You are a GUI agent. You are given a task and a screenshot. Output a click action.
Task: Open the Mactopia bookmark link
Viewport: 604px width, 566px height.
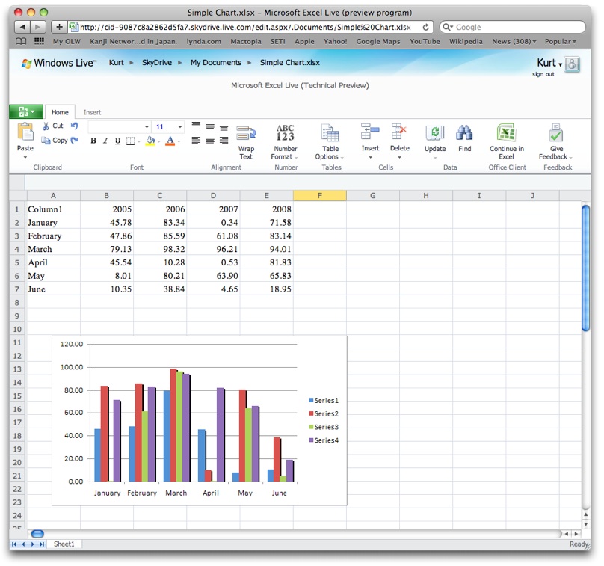246,41
